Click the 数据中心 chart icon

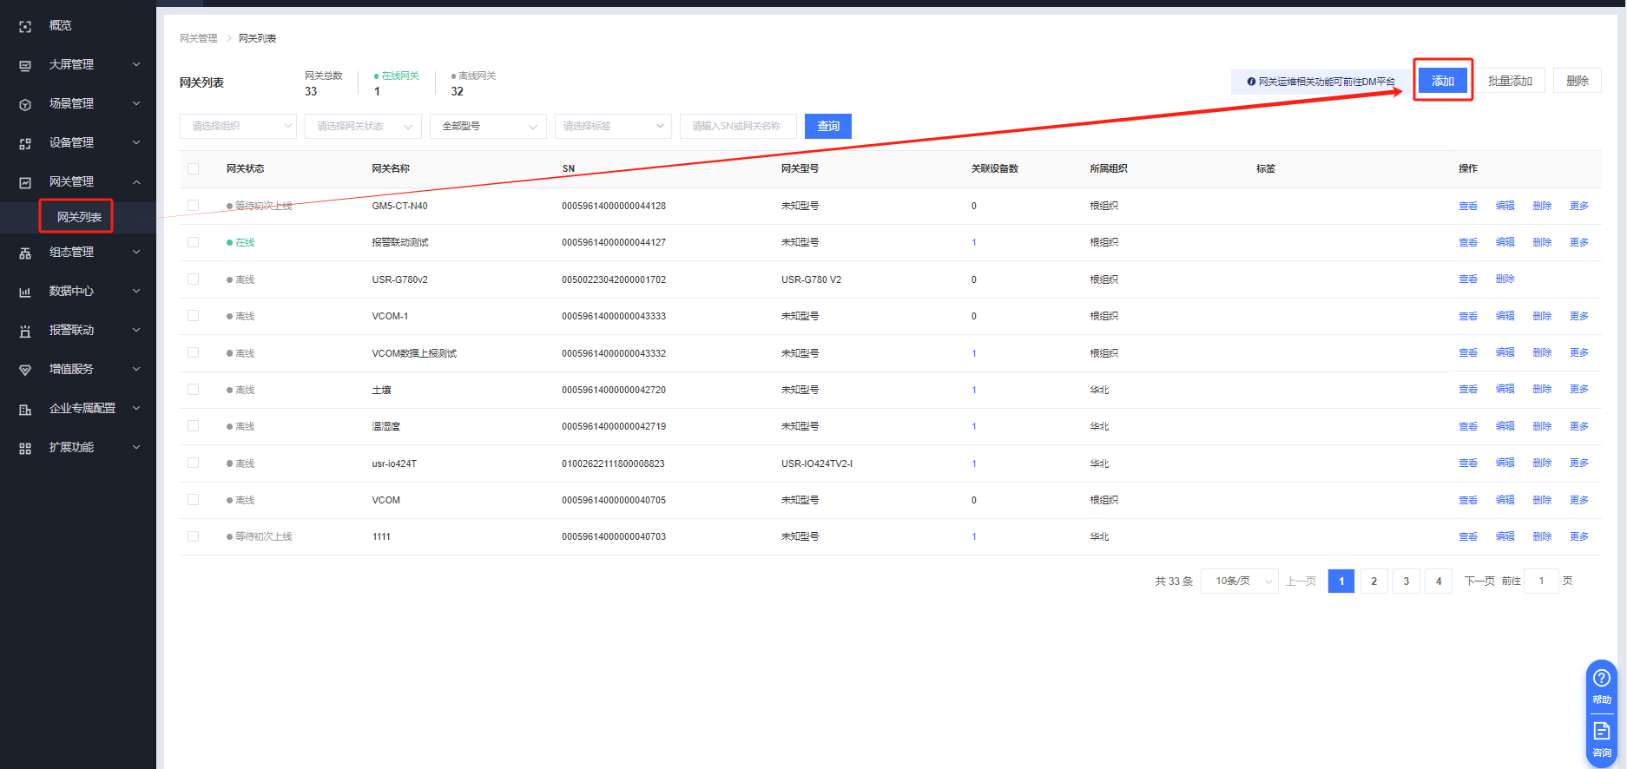25,292
